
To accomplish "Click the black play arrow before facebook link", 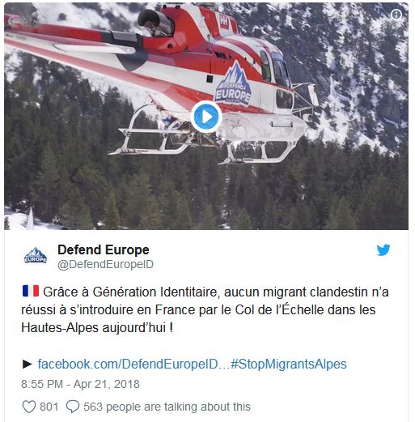I will (x=27, y=364).
